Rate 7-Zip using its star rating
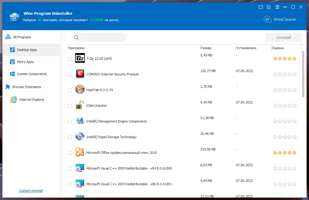The height and width of the screenshot is (200, 309). pyautogui.click(x=285, y=59)
